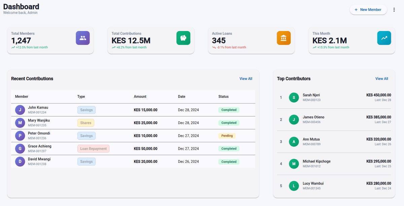Click the -3.1% from last month text

point(231,48)
